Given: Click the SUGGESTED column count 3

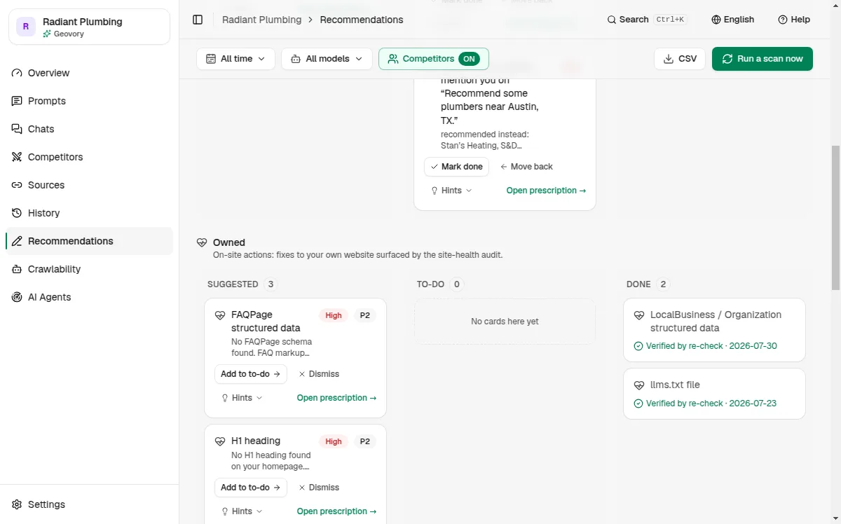Looking at the screenshot, I should click(271, 284).
